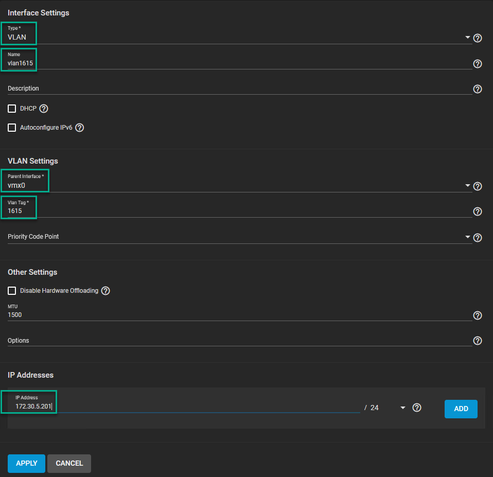Click the help icon for Type field

coord(477,38)
